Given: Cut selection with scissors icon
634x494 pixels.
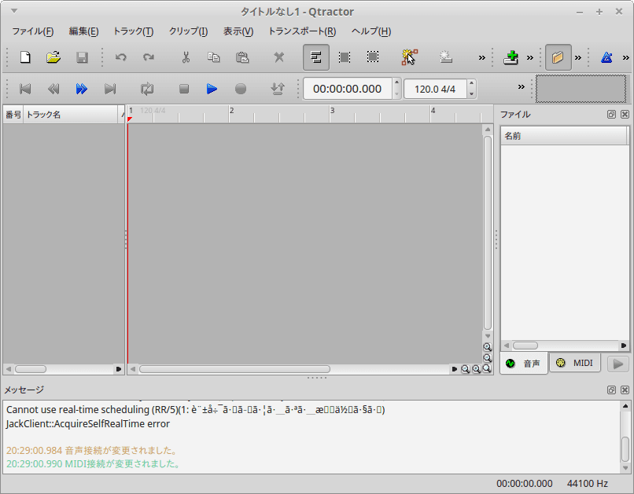Looking at the screenshot, I should [x=186, y=57].
